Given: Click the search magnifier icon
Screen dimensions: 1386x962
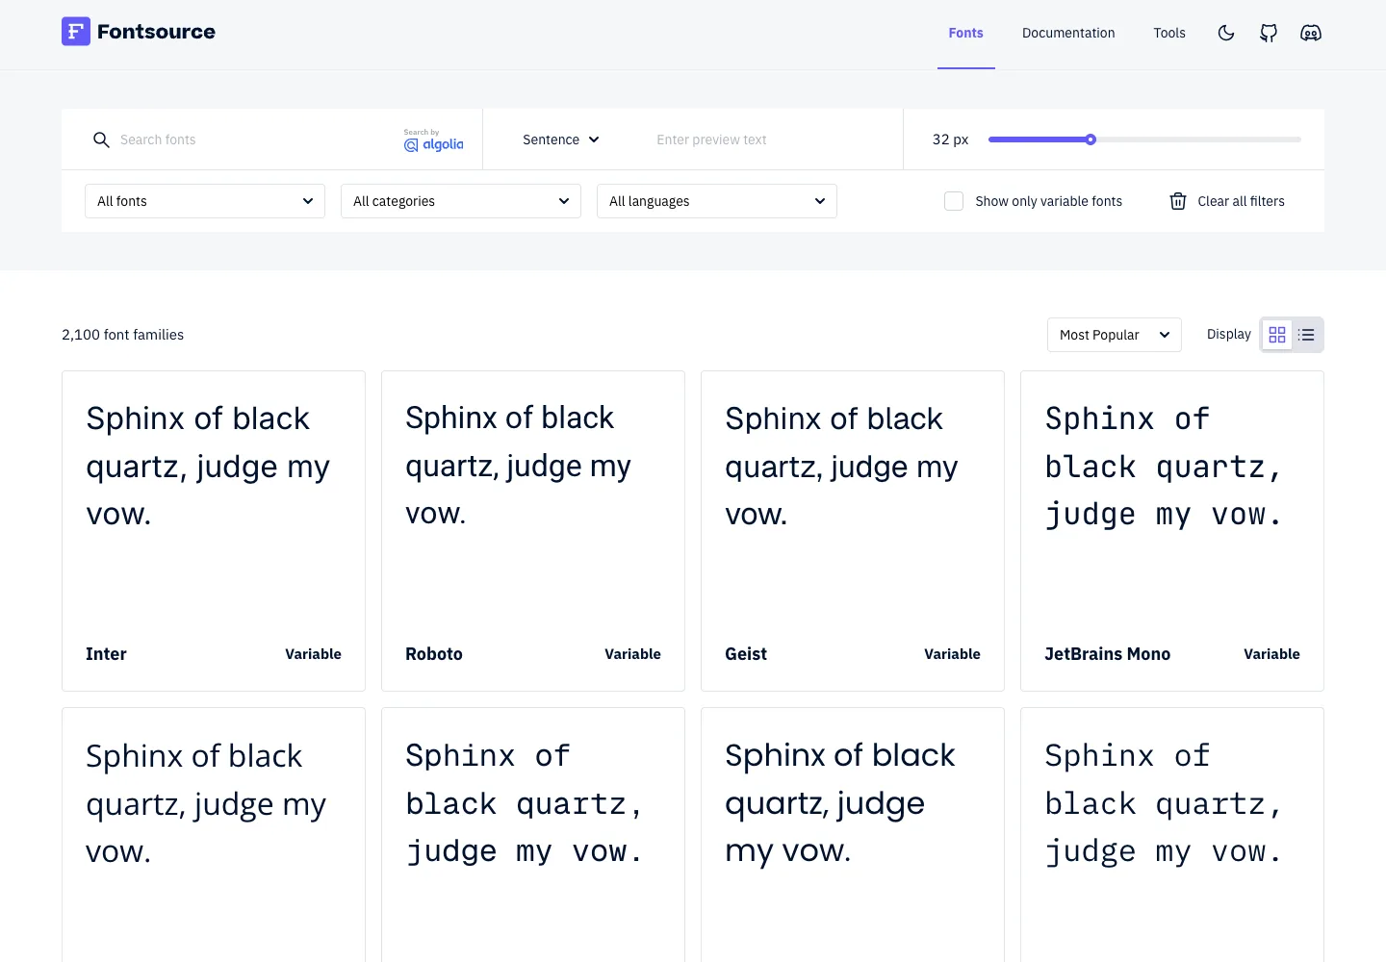Looking at the screenshot, I should click(x=101, y=140).
